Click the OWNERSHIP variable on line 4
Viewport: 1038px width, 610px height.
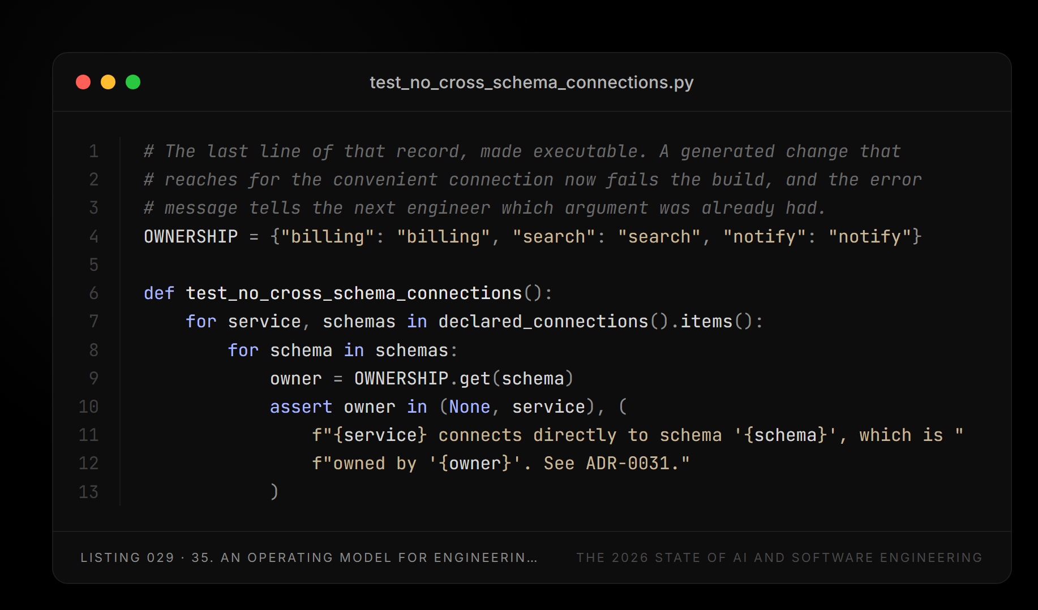click(191, 236)
